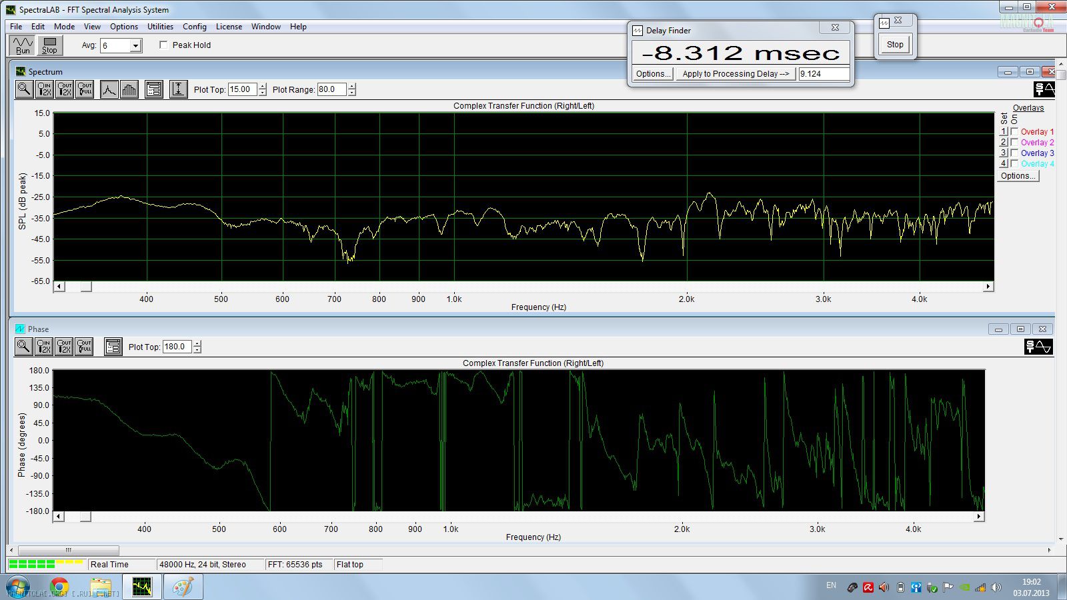Turn on Overlay 3 checkbox
This screenshot has width=1067, height=600.
coord(1014,153)
